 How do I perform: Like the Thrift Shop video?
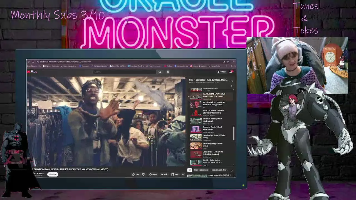click(x=135, y=174)
